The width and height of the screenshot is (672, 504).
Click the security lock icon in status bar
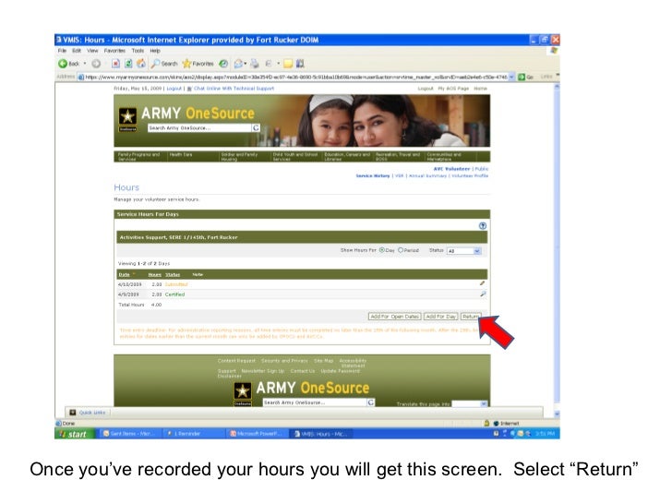[x=486, y=424]
